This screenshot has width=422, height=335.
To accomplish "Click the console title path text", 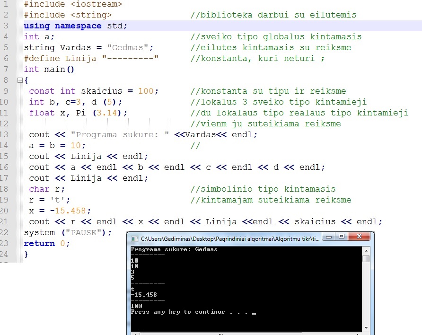I will coord(230,239).
